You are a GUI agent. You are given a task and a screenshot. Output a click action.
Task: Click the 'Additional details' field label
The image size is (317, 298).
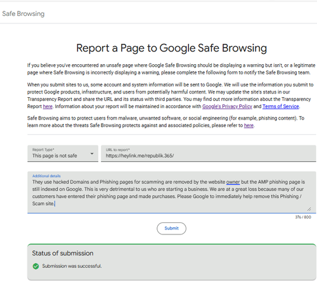click(46, 176)
